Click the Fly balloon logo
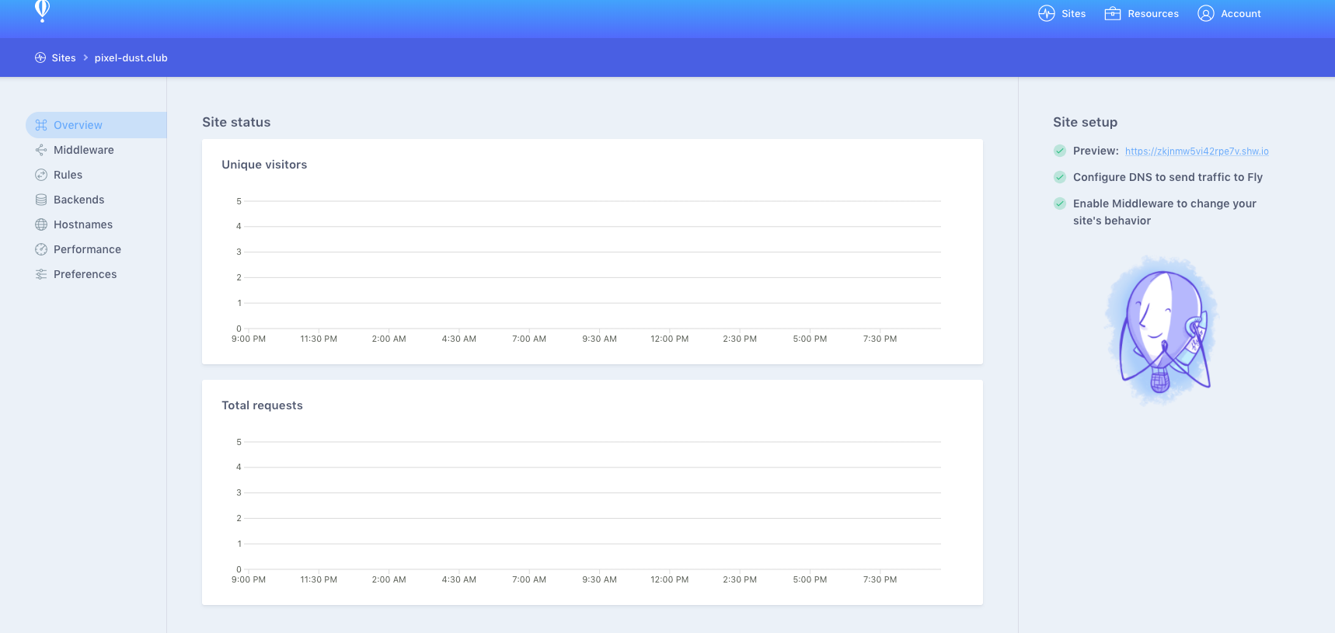Viewport: 1335px width, 633px height. 43,11
